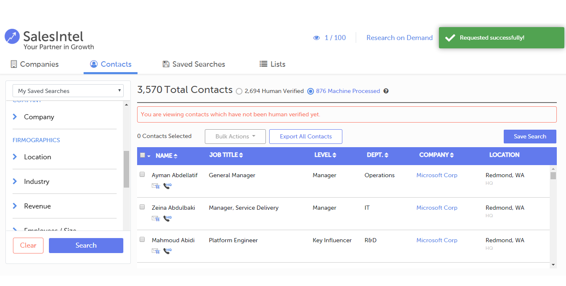566x286 pixels.
Task: Click the Saved Searches floppy disk icon
Action: pyautogui.click(x=166, y=64)
